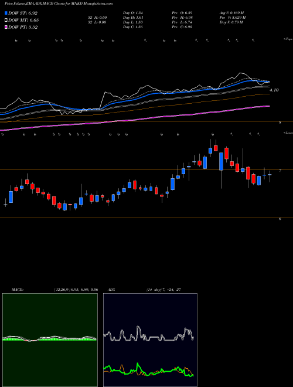Open the dark blue ADX indicator chart
Image resolution: width=293 pixels, height=387 pixels.
150,340
